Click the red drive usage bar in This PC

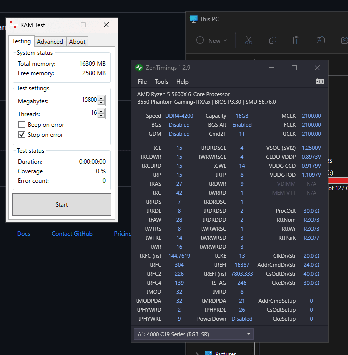coord(338,180)
